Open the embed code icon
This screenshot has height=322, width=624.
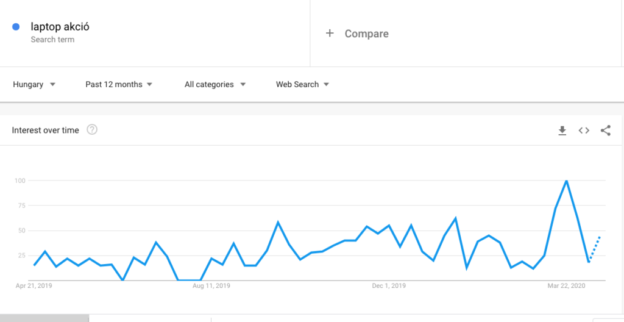584,131
